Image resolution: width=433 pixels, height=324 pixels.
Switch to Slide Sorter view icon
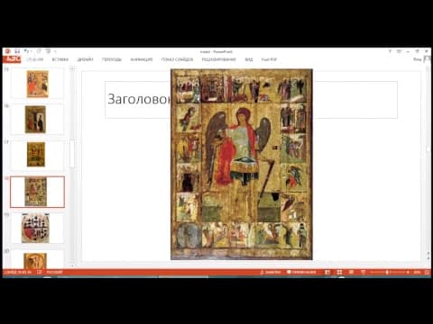click(339, 272)
